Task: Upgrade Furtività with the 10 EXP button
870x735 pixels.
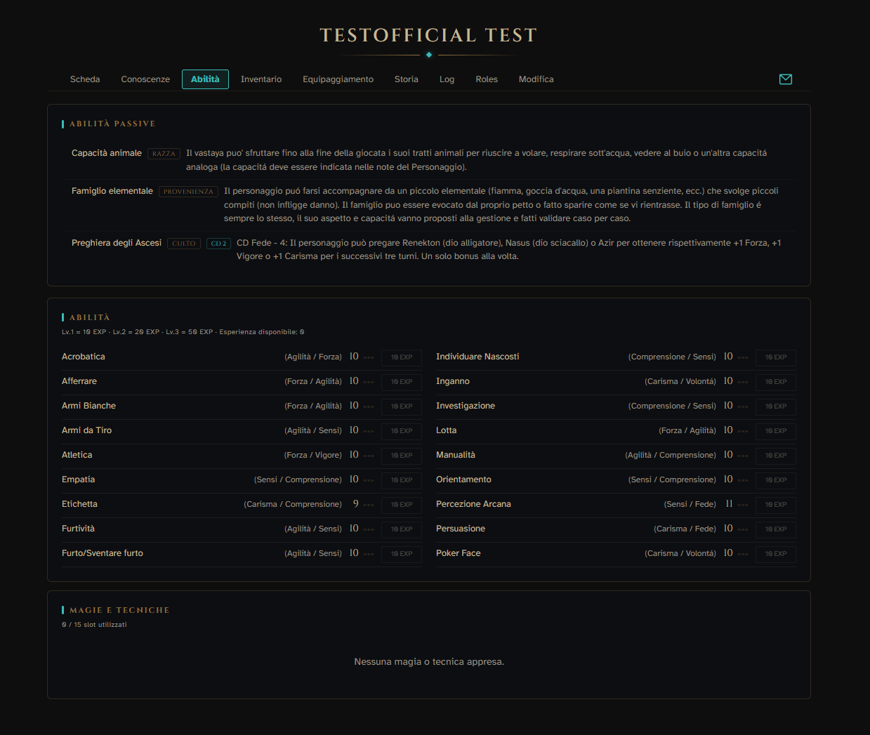Action: point(402,529)
